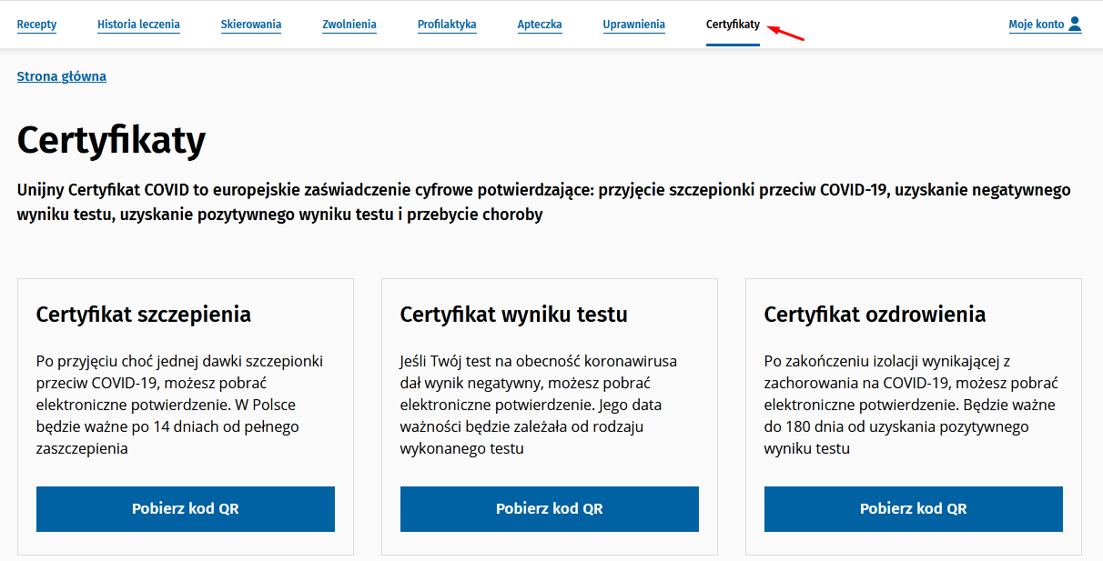Switch to the Zwolnienia tab

coord(349,25)
